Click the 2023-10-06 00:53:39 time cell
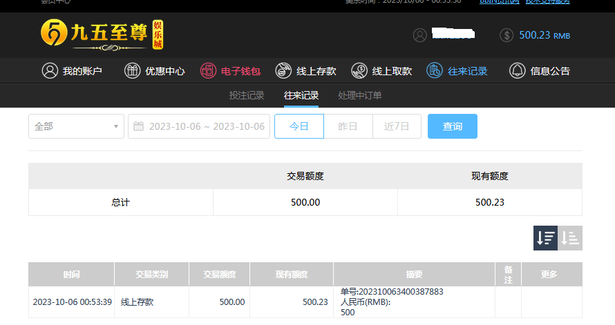Screen dimensions: 615x325 pos(72,302)
